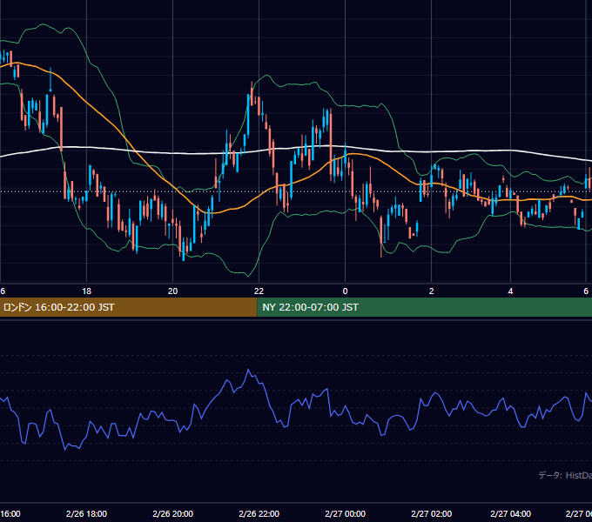Image resolution: width=592 pixels, height=522 pixels.
Task: Click the 2/27 02:00 time axis label
Action: tap(431, 513)
